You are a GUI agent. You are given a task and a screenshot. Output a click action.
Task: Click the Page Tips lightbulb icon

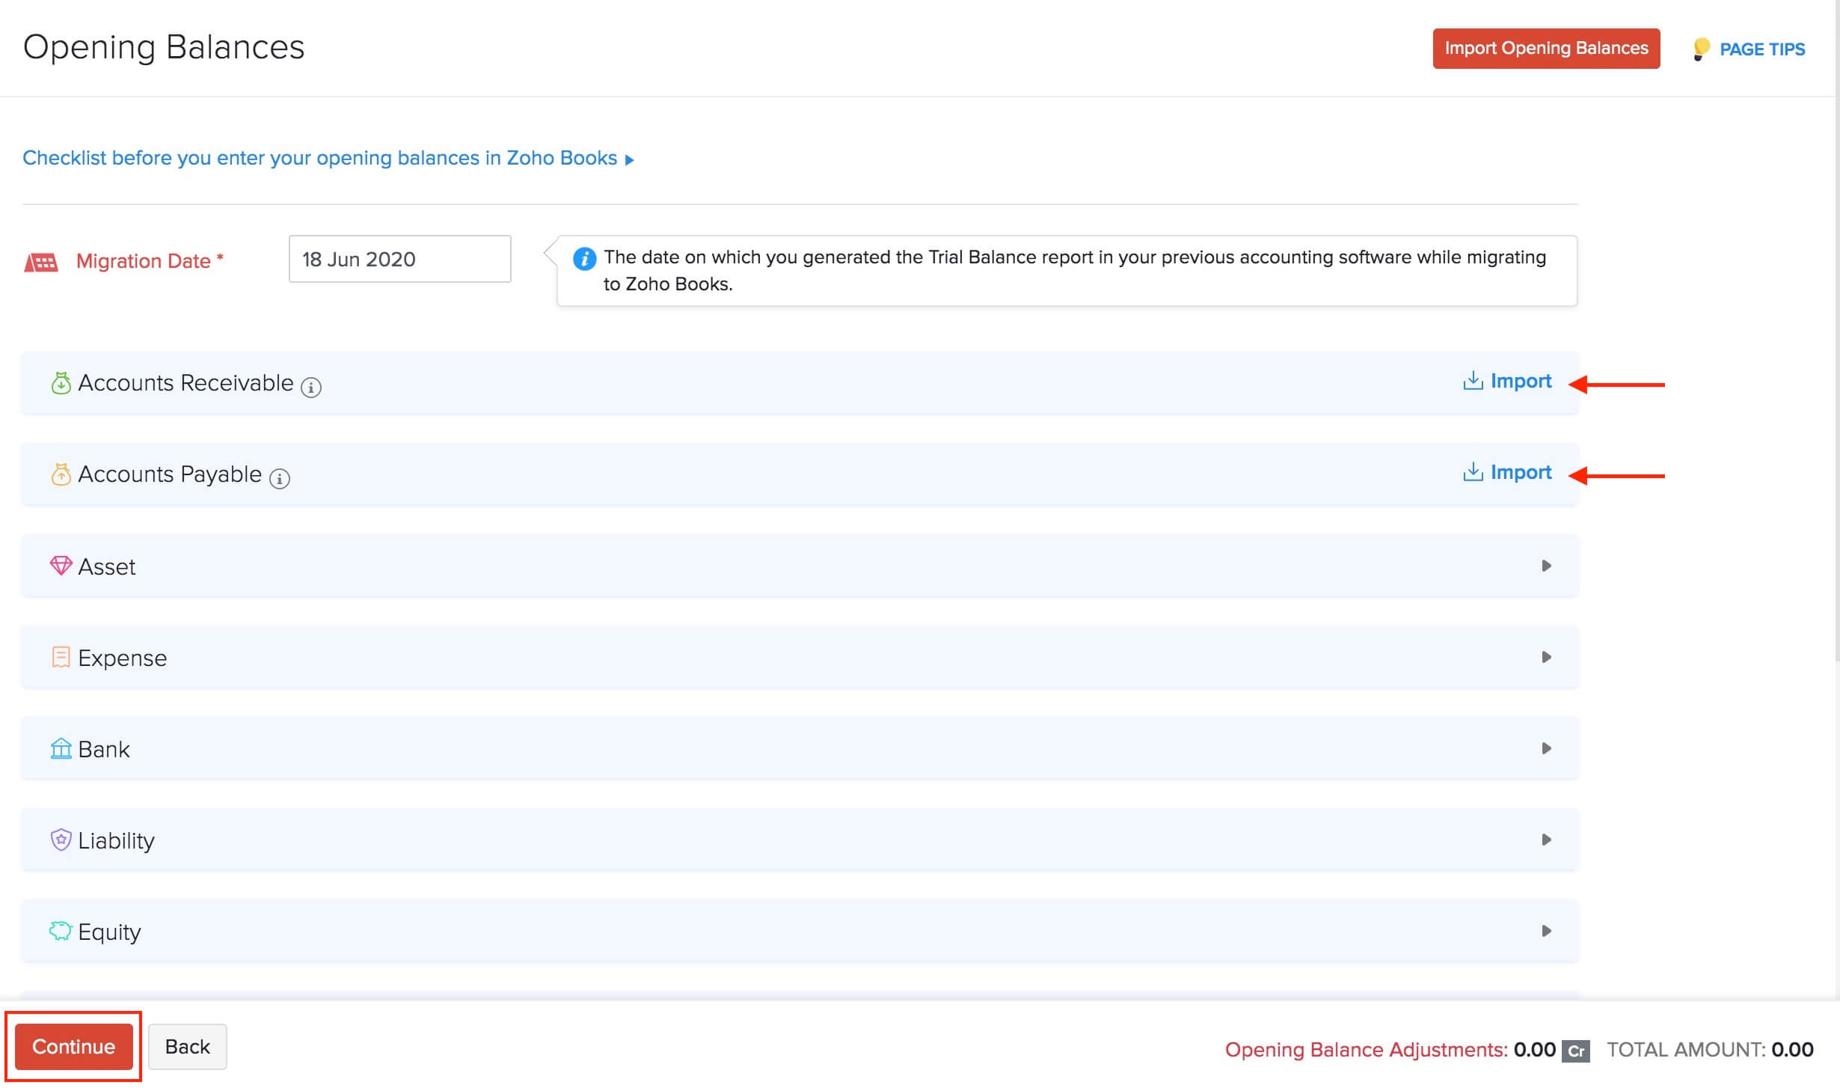[1700, 49]
